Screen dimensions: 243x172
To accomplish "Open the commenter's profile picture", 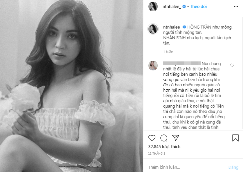I will click(x=153, y=65).
